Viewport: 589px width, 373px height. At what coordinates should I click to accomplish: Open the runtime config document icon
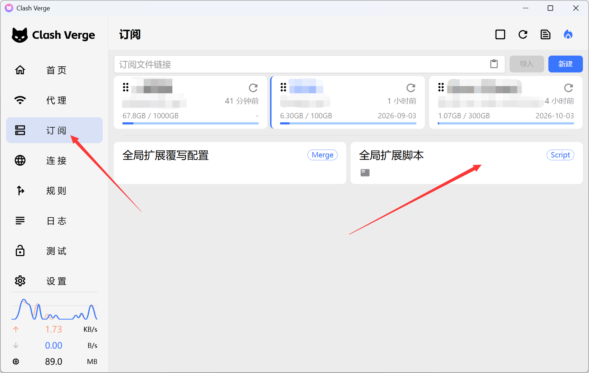tap(546, 34)
